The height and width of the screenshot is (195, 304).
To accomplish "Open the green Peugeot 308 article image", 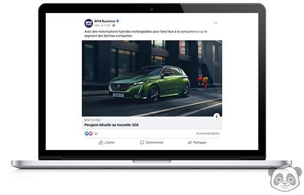I will tap(152, 78).
